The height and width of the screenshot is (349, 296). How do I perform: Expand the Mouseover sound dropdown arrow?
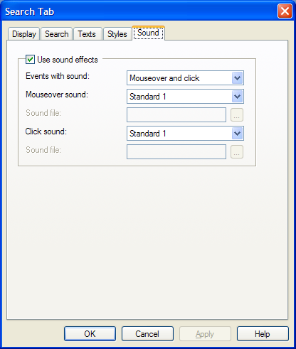coord(237,97)
